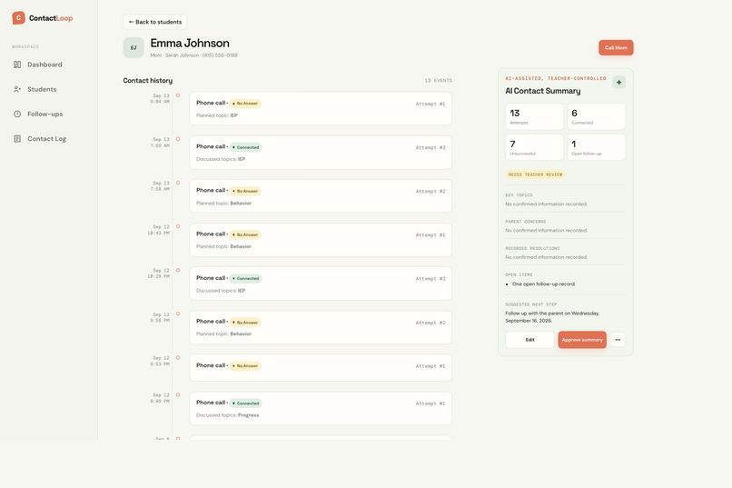This screenshot has height=488, width=732.
Task: Click the suggested next step follow-up text
Action: point(552,317)
